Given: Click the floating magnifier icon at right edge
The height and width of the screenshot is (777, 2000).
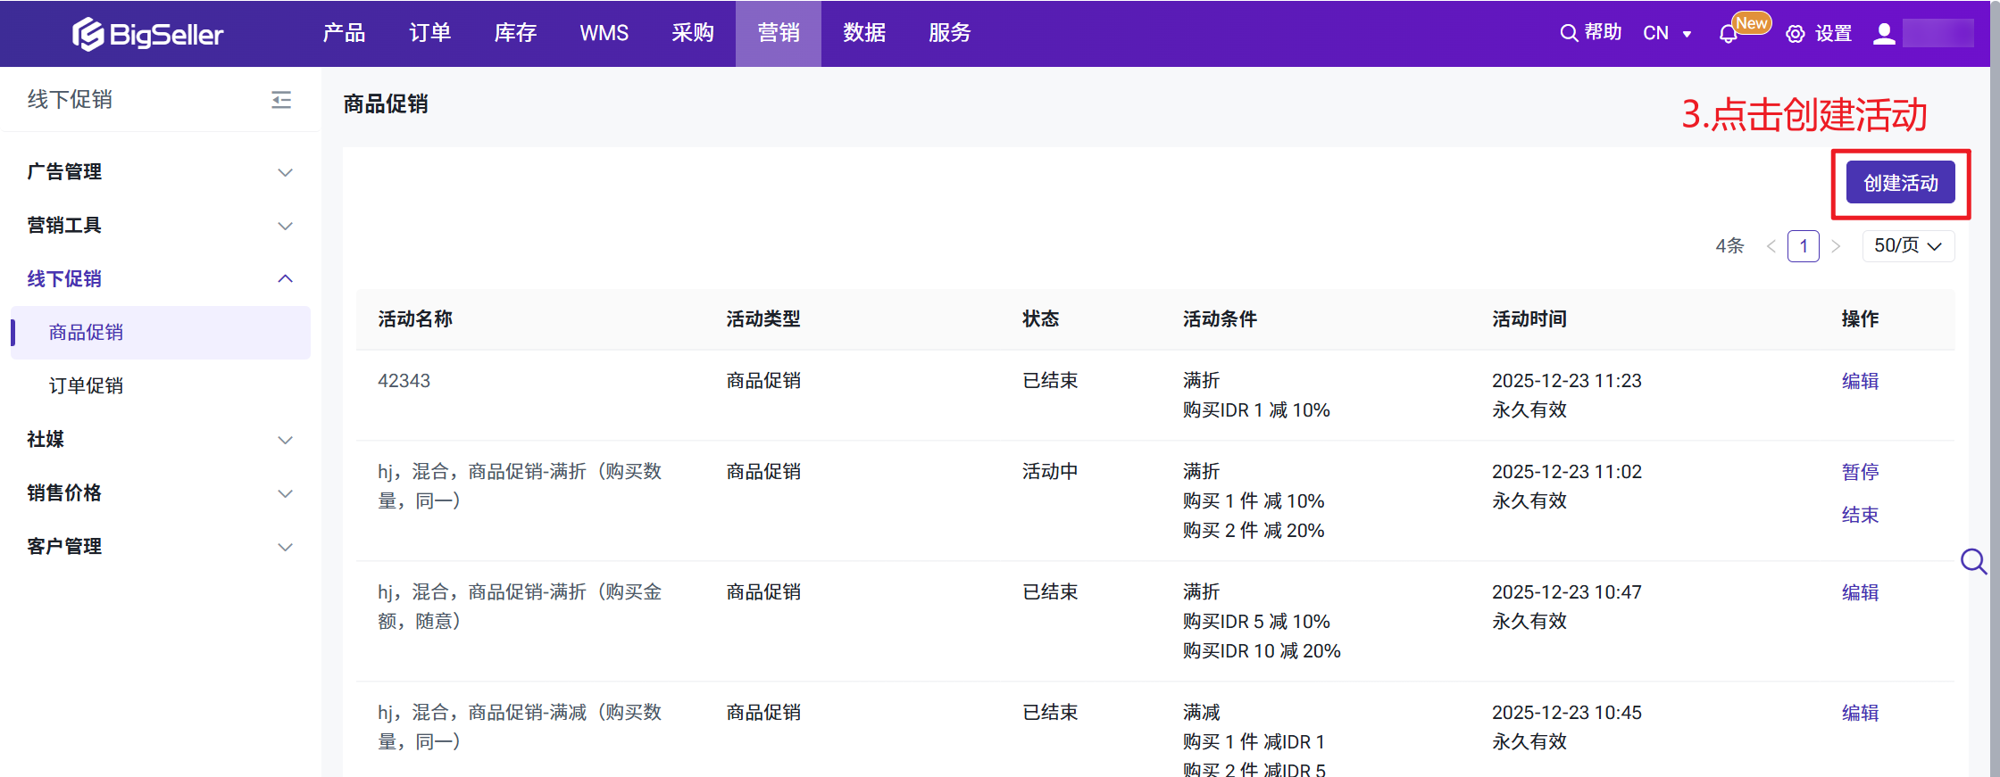Looking at the screenshot, I should coord(1972,561).
